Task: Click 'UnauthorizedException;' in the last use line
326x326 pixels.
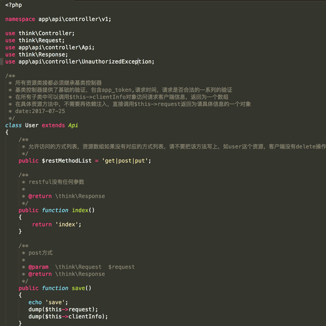Action: pyautogui.click(x=118, y=61)
